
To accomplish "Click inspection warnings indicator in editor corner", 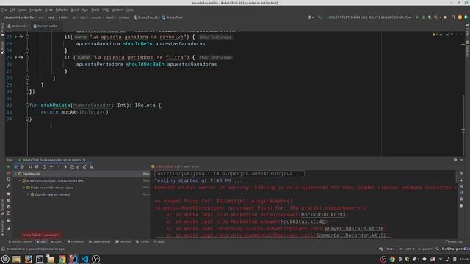I will [443, 34].
